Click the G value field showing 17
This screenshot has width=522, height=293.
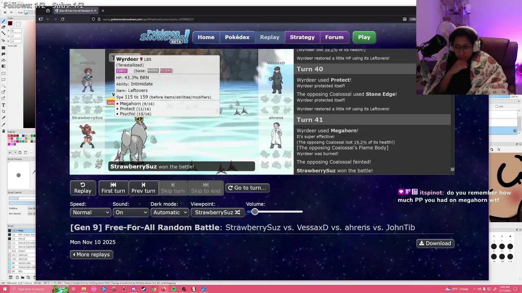click(x=16, y=36)
